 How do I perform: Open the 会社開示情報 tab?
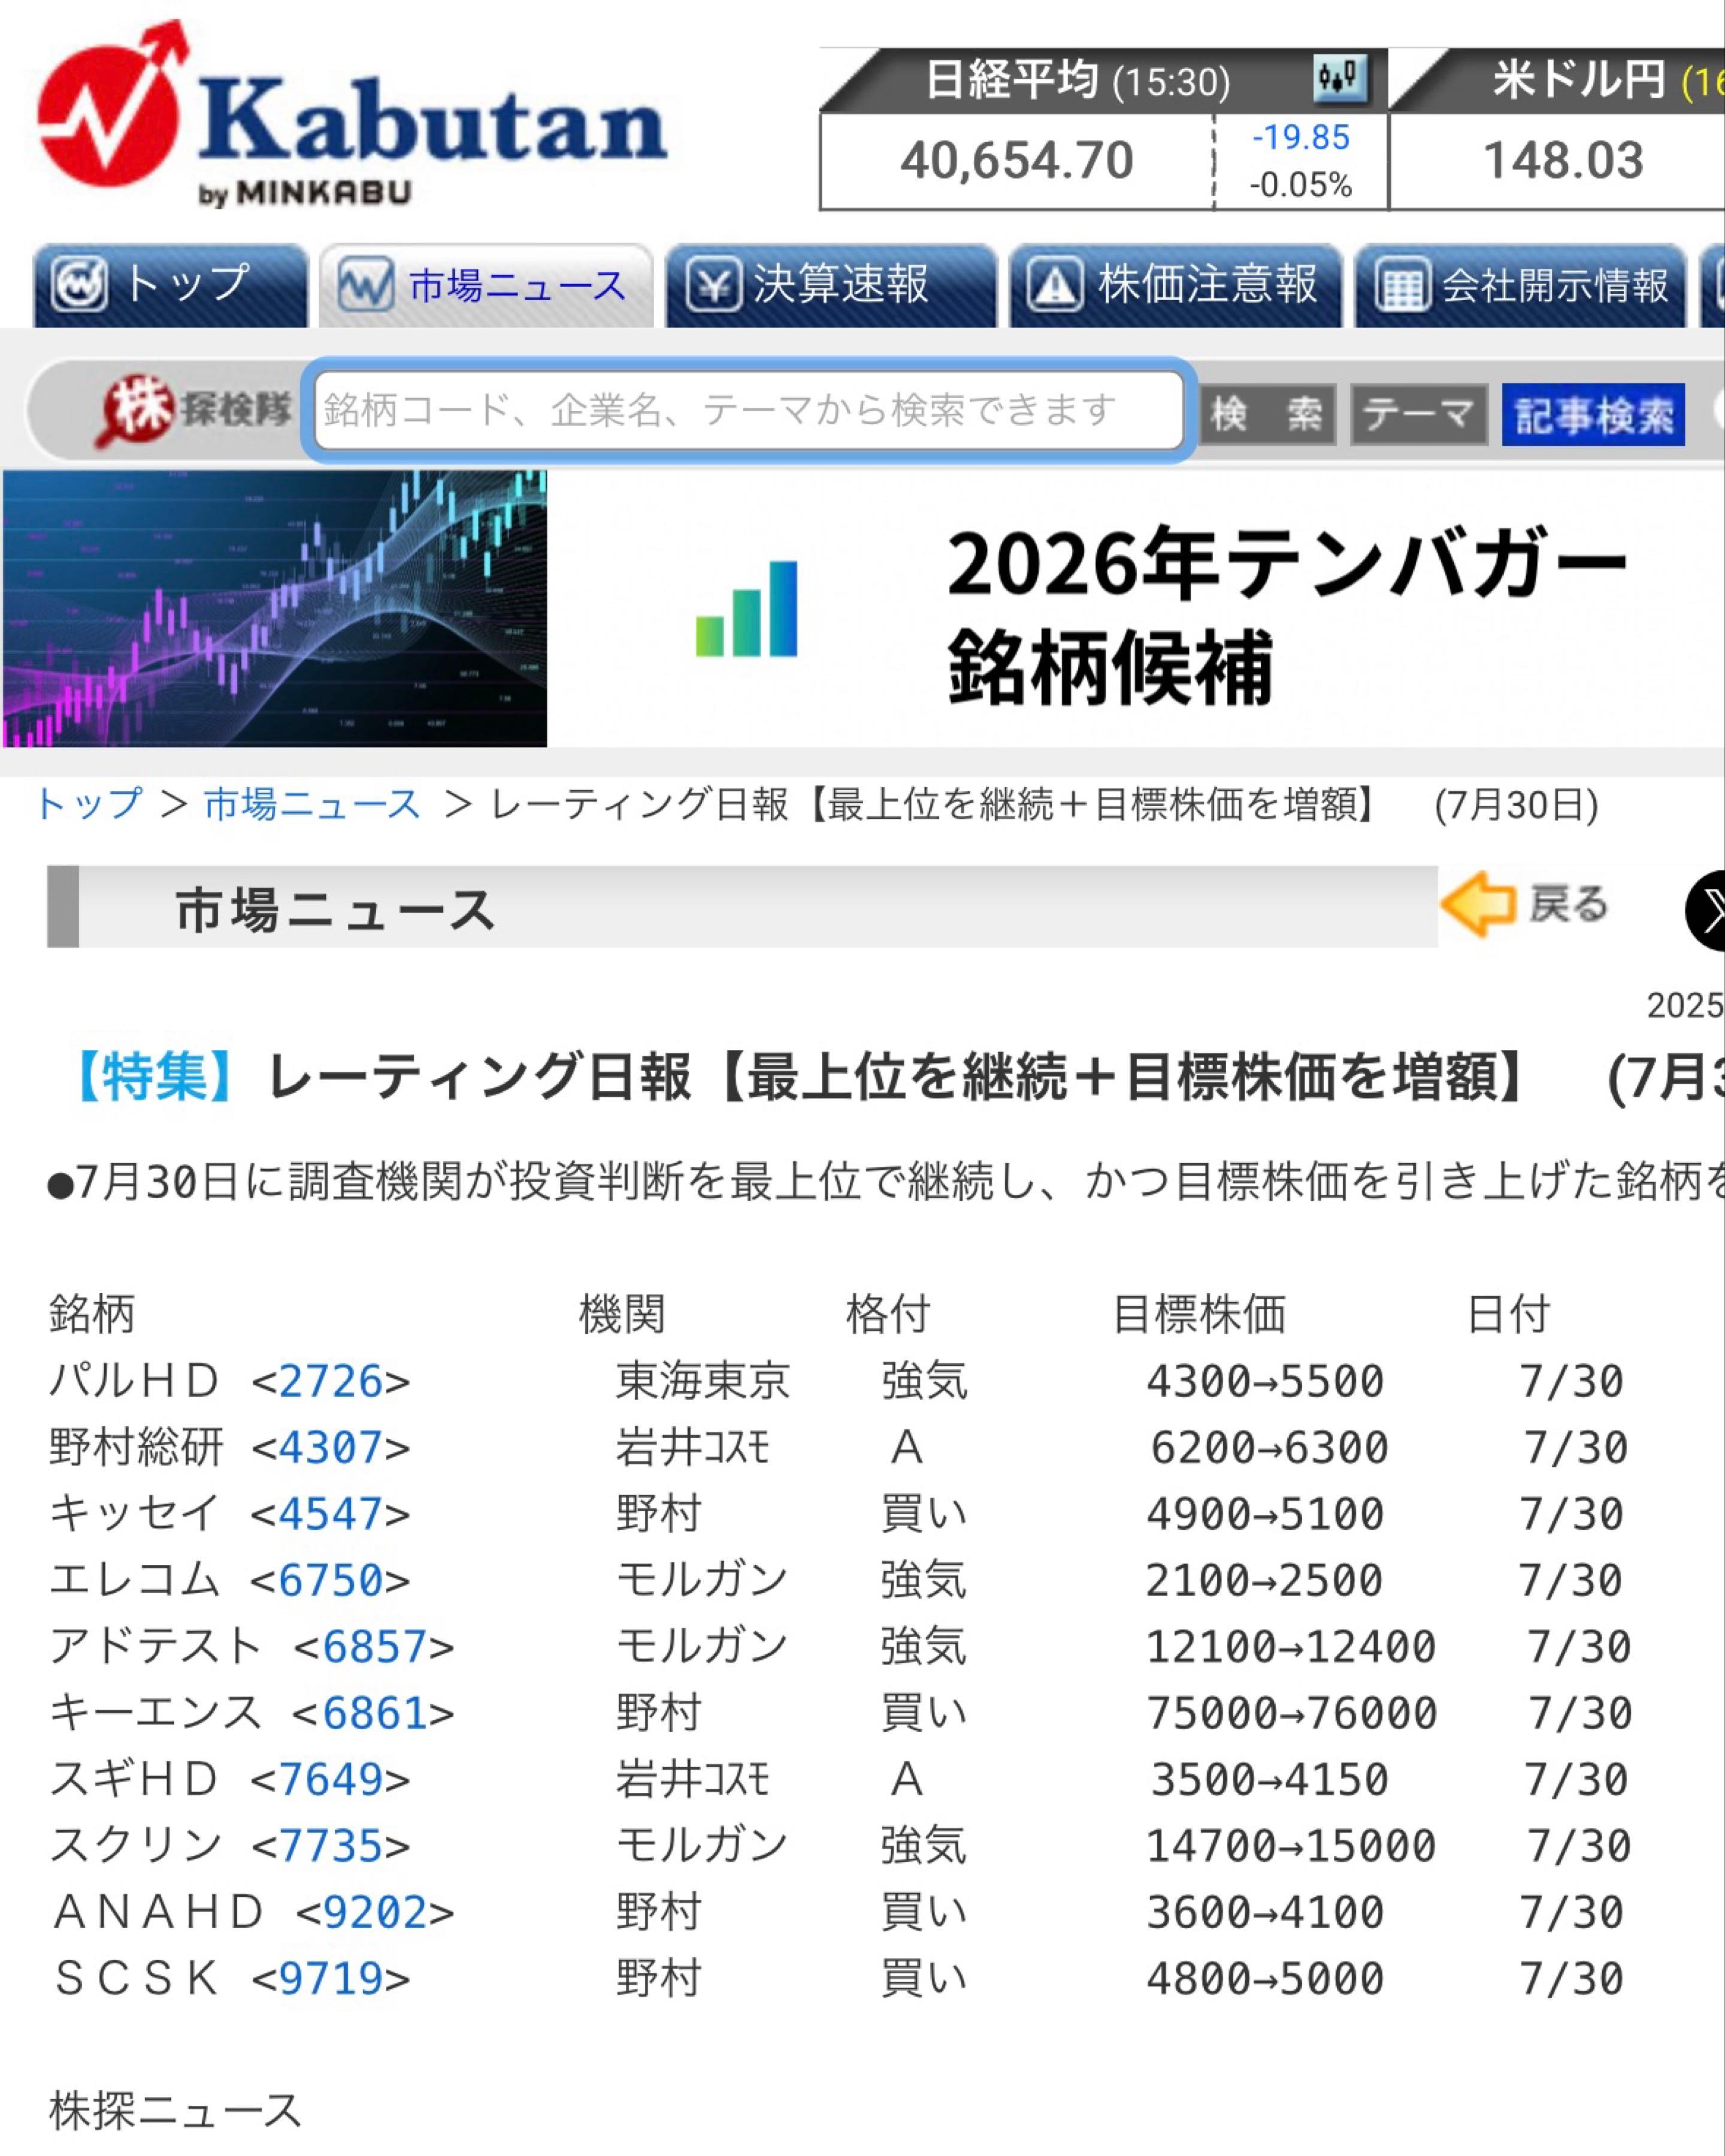[x=1520, y=286]
